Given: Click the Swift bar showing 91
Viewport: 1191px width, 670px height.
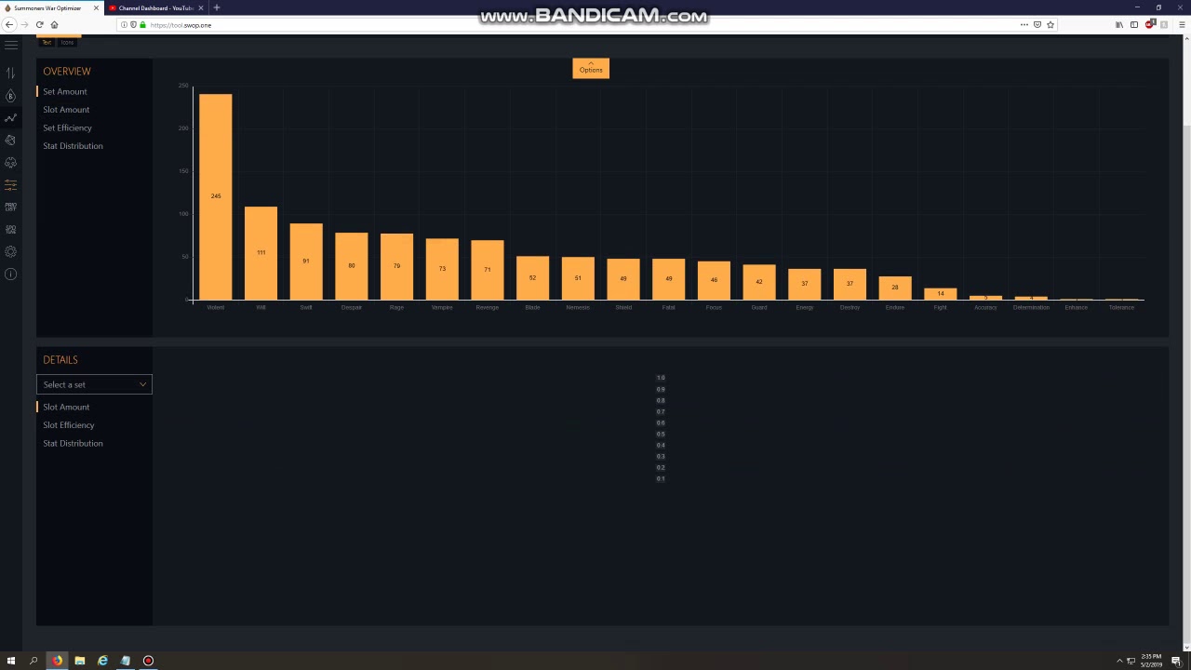Looking at the screenshot, I should (306, 261).
